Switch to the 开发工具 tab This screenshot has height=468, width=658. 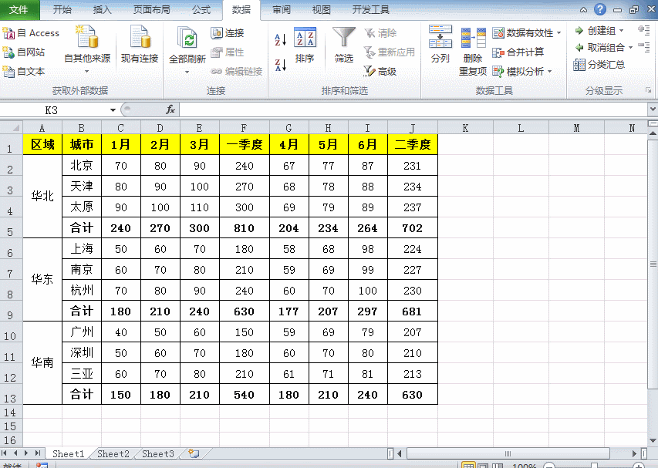pos(370,10)
